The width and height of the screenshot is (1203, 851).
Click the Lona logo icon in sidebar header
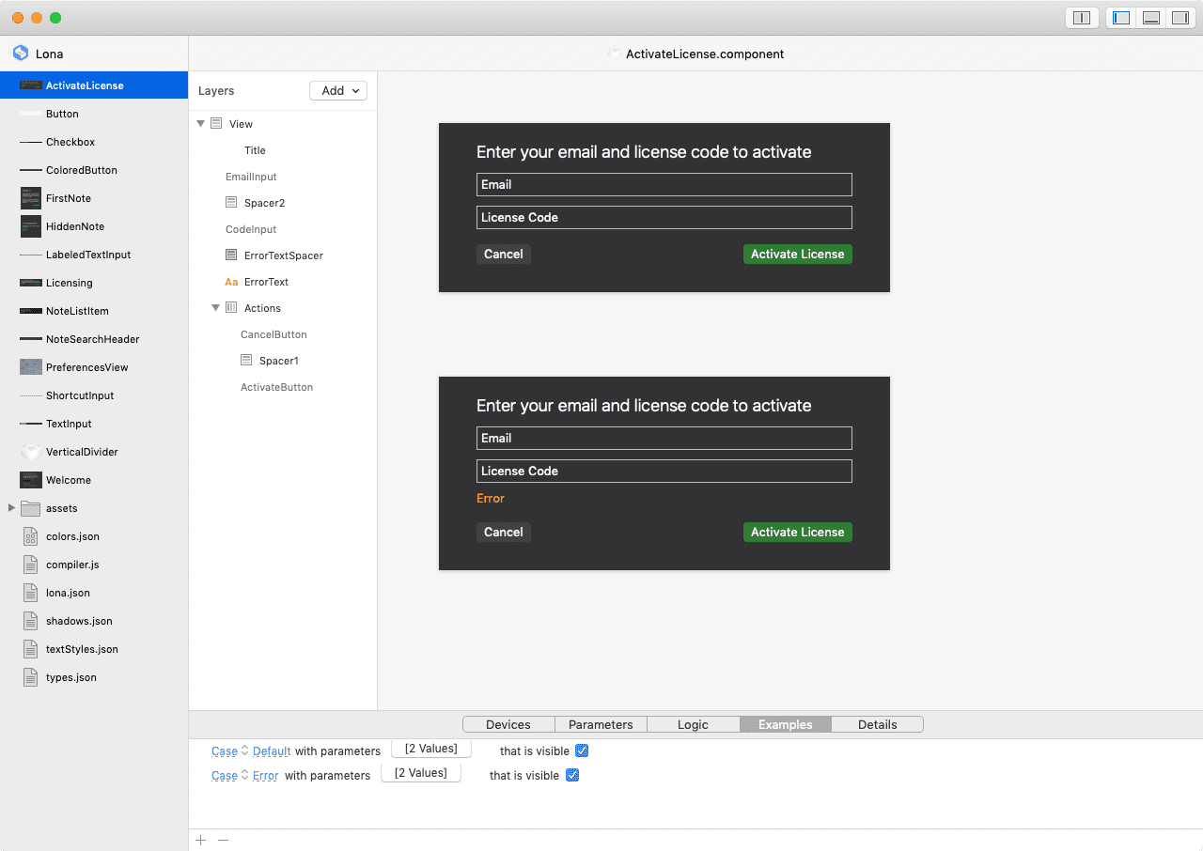click(x=21, y=54)
